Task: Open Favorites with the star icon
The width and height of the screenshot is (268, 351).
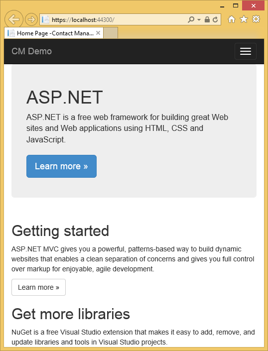Action: coord(244,19)
